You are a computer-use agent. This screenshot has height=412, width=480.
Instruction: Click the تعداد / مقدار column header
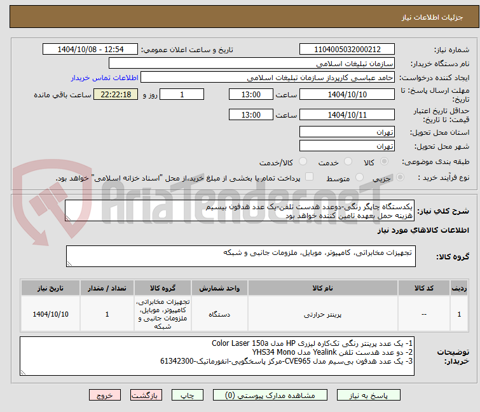tap(107, 288)
